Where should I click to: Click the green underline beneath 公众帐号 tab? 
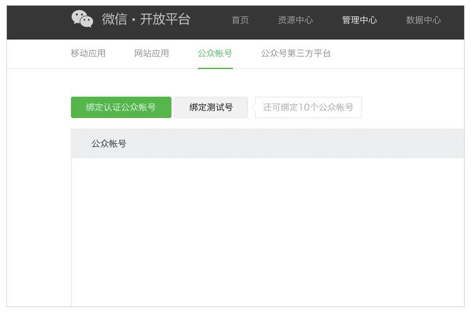215,68
